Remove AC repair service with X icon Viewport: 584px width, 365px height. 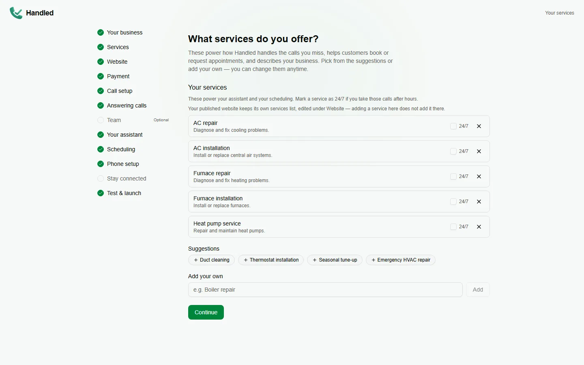[479, 126]
